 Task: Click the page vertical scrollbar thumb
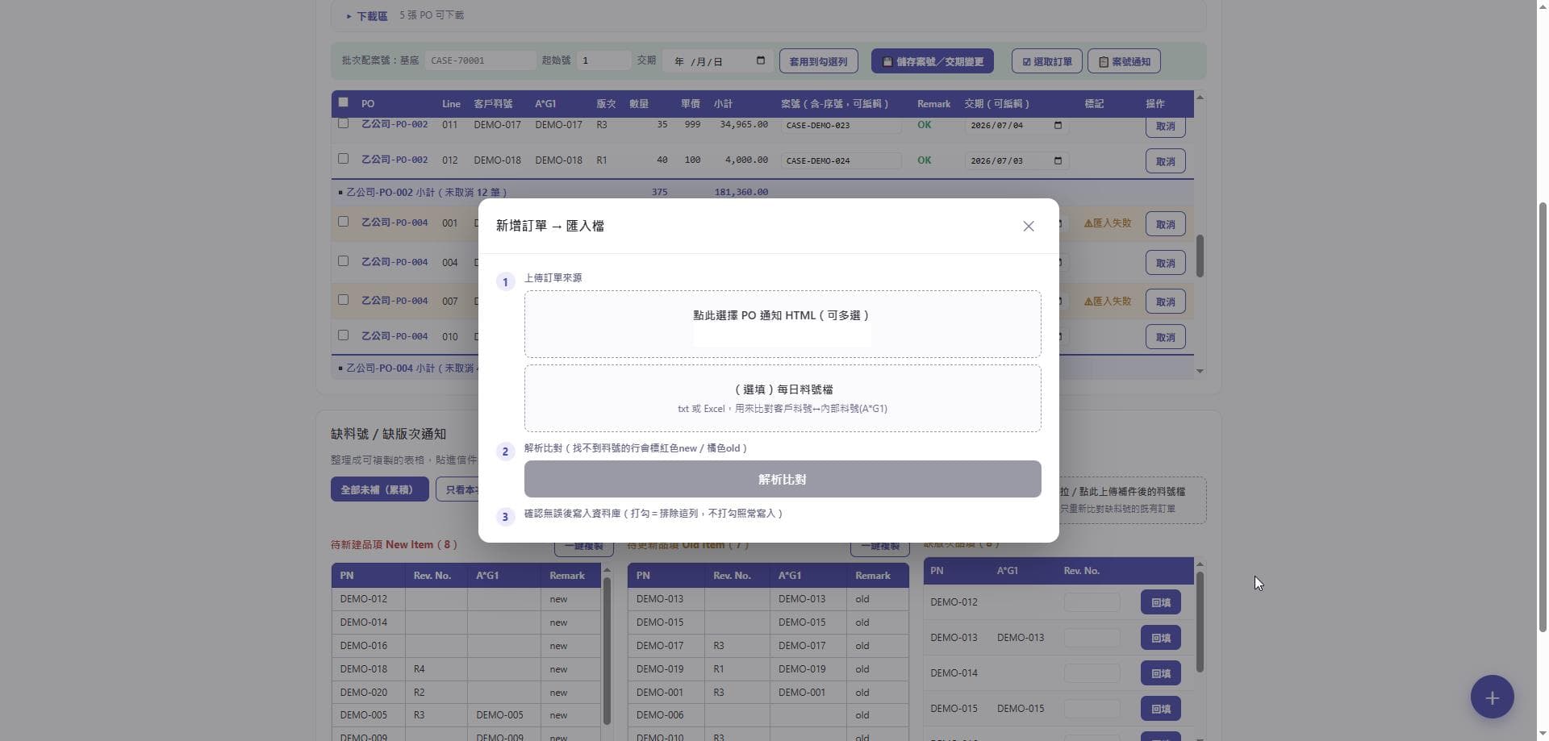pos(1543,417)
